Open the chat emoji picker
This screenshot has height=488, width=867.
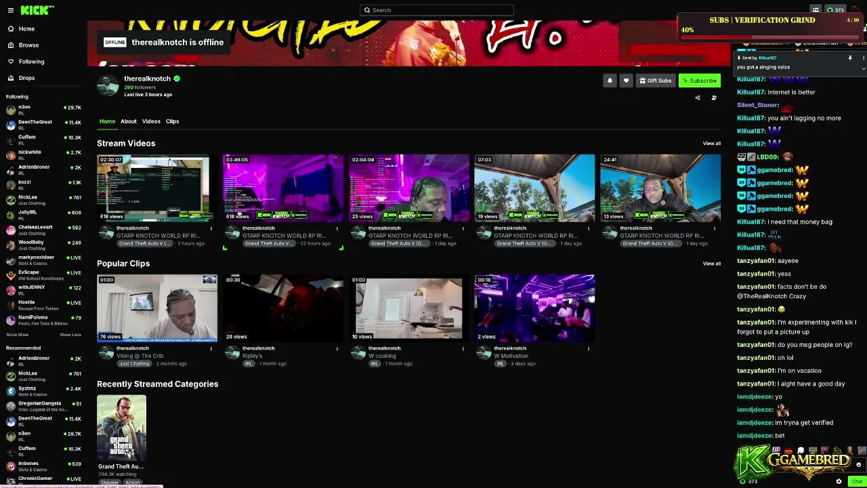(x=858, y=465)
